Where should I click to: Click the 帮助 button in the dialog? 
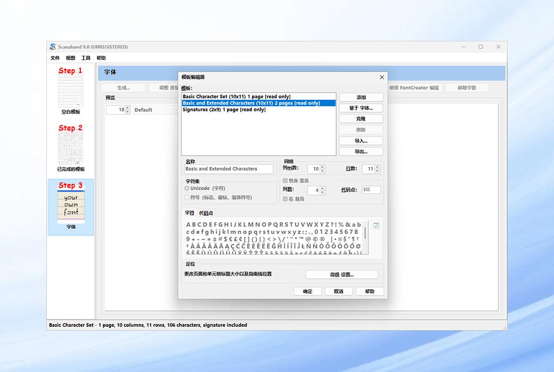tap(370, 291)
